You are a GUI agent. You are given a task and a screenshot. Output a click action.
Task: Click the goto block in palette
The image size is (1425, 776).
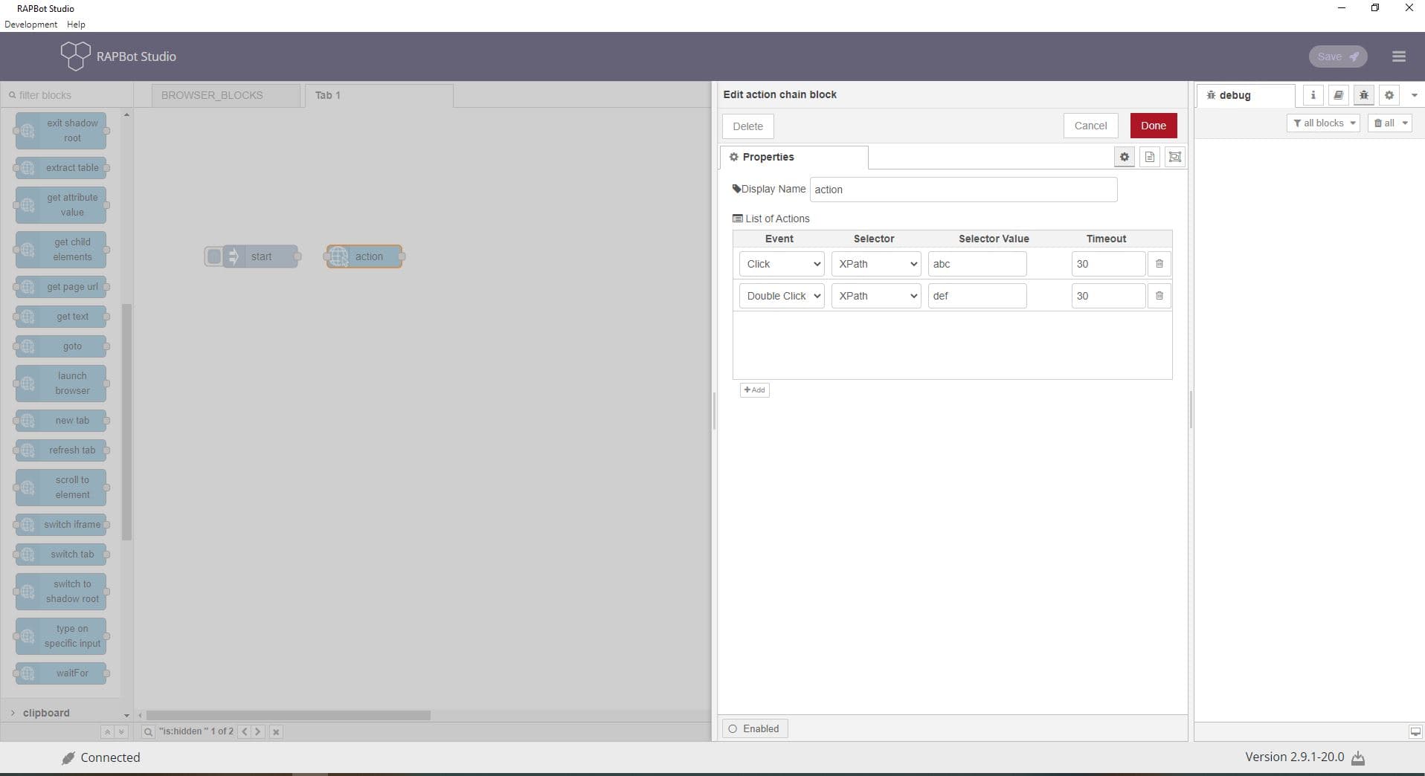[x=61, y=346]
